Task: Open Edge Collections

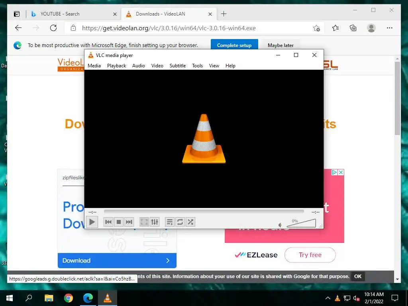Action: pos(353,28)
